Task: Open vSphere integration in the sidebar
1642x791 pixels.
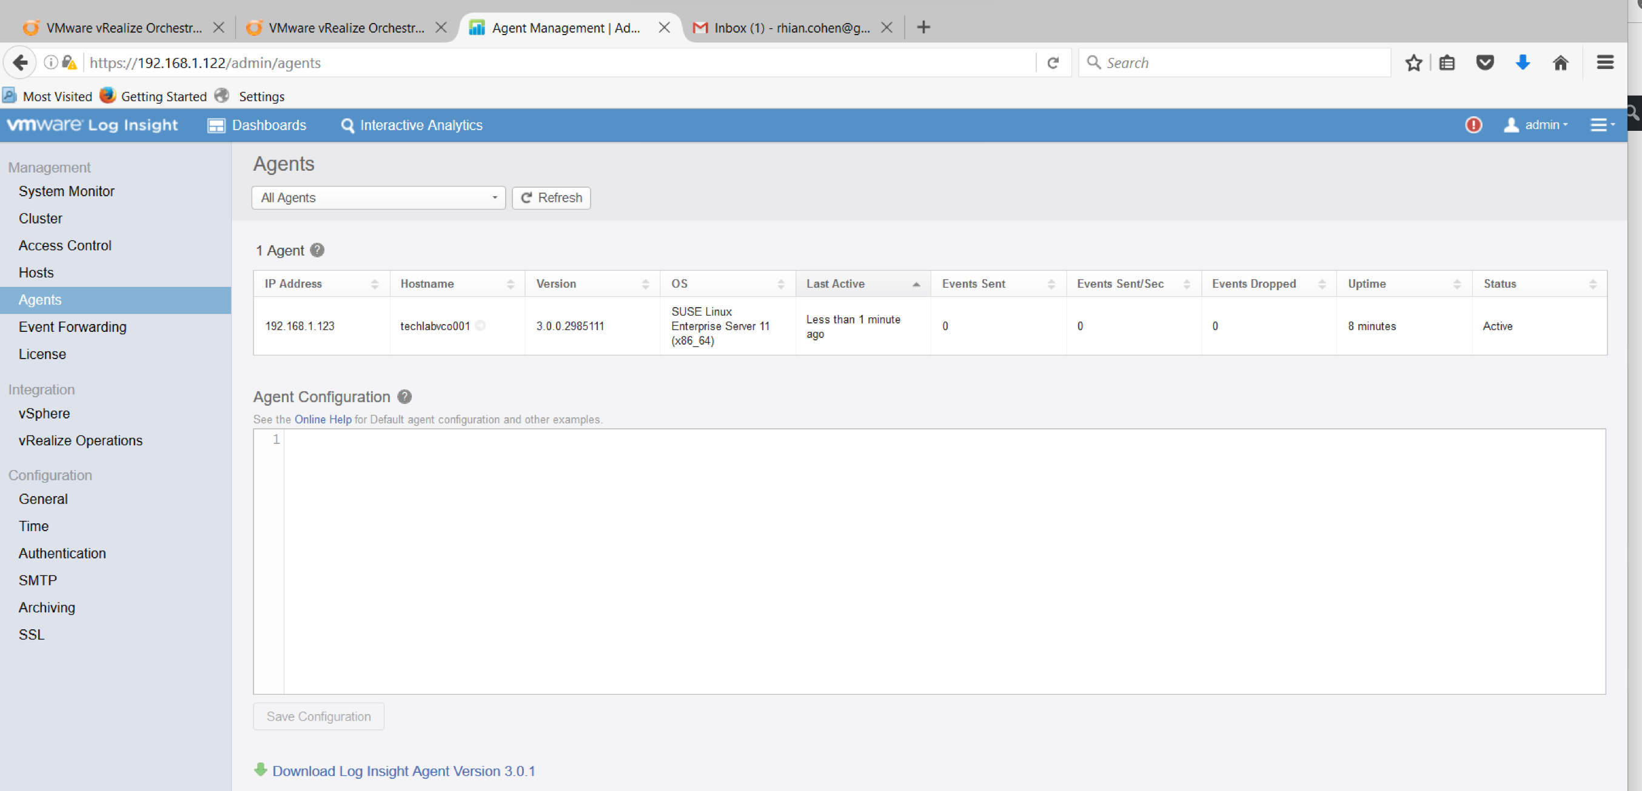Action: [x=44, y=413]
